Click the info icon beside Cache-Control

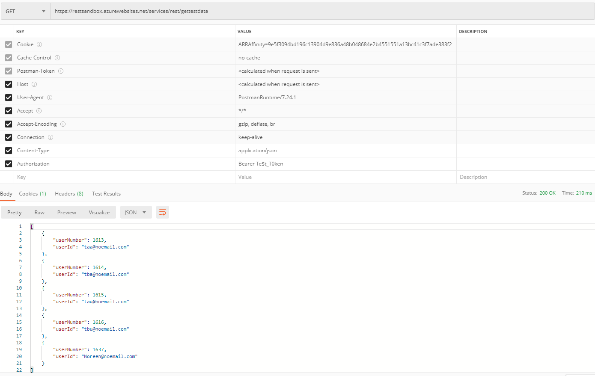57,58
